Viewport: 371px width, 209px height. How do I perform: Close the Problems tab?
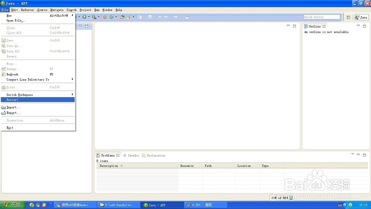[118, 155]
